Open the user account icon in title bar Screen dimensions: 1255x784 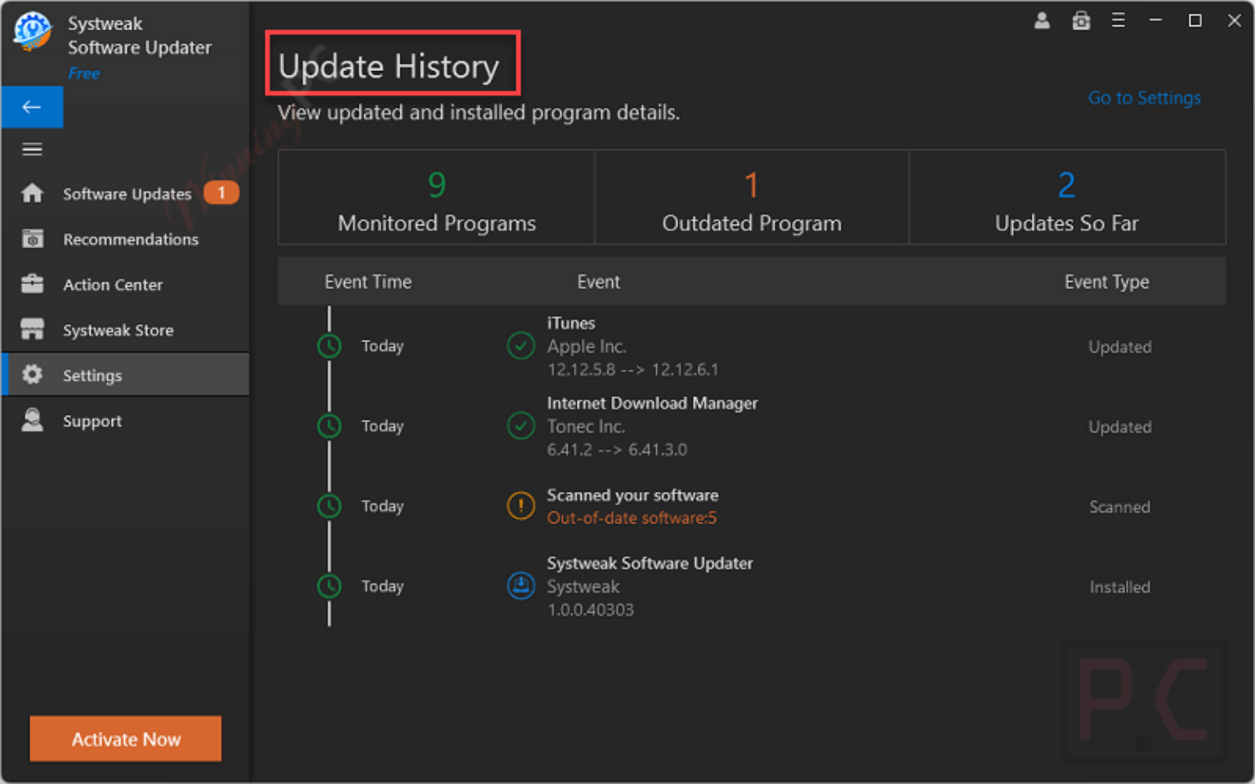click(x=1042, y=20)
